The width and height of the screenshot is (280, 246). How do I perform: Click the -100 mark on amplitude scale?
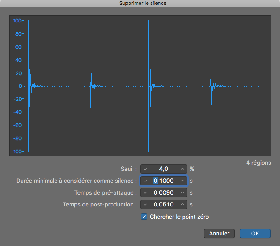click(16, 152)
